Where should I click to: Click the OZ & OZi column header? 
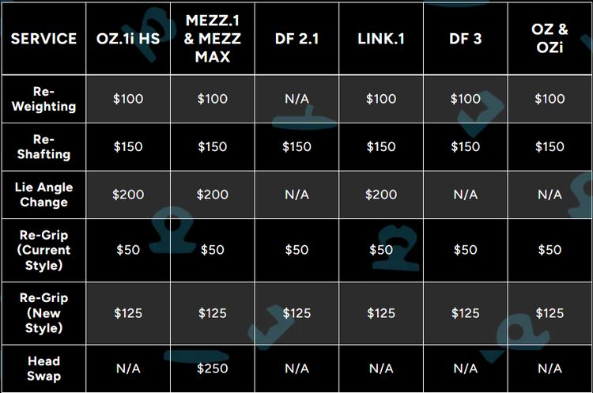point(550,38)
